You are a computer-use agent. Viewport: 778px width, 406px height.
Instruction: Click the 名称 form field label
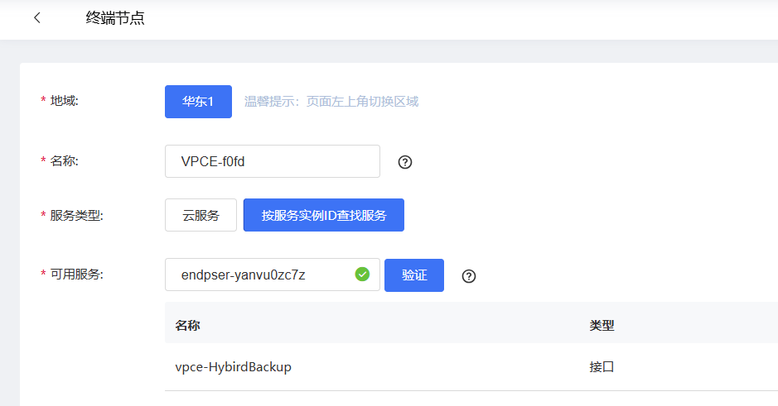coord(64,161)
